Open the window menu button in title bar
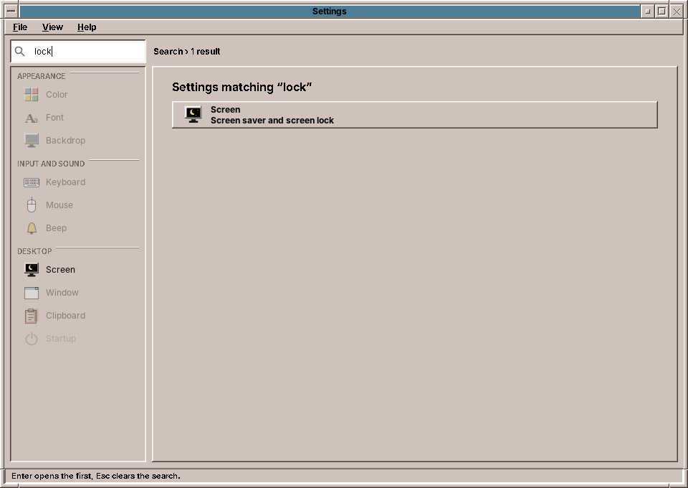The image size is (688, 488). (x=12, y=11)
